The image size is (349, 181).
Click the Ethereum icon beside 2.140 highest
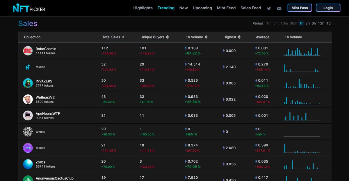pos(224,67)
